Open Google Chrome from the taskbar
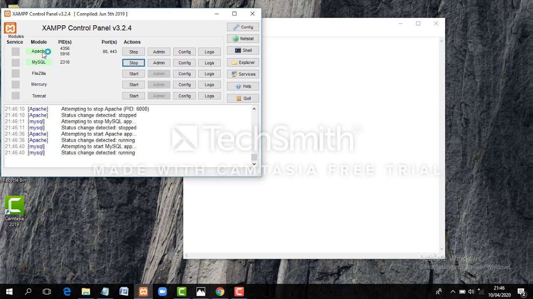This screenshot has width=533, height=299. tap(220, 292)
